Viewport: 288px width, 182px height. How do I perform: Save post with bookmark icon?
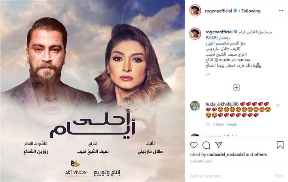point(280,145)
